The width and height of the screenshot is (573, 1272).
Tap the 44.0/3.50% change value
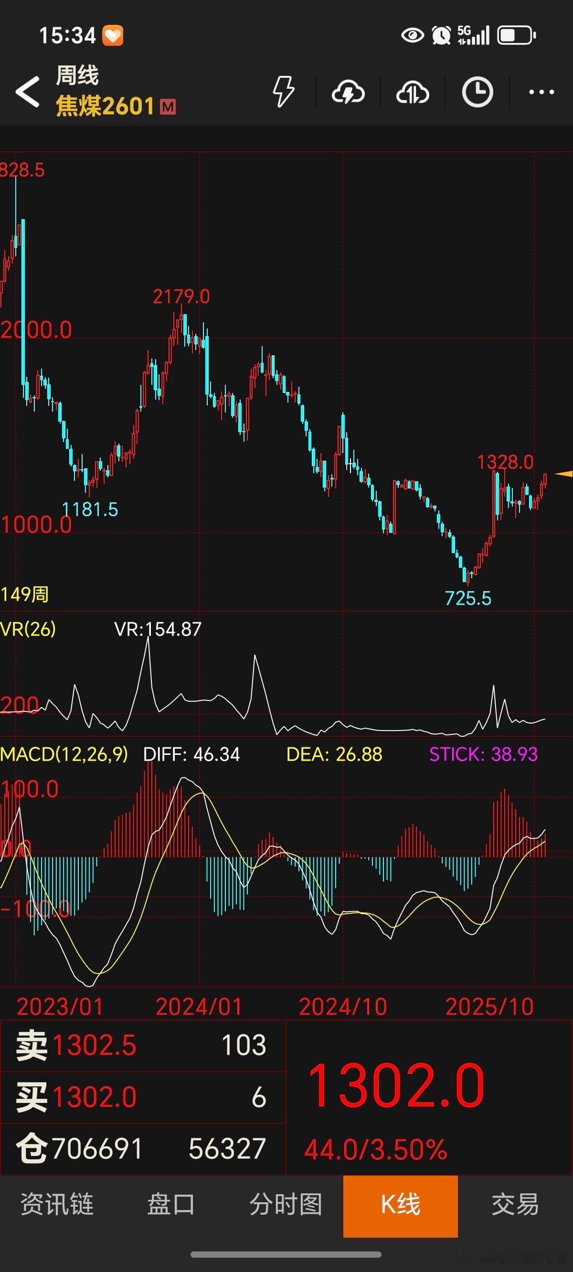tap(376, 1150)
